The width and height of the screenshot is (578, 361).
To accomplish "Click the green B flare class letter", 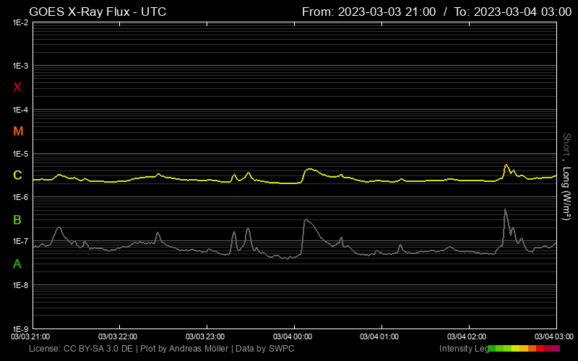I will point(17,220).
